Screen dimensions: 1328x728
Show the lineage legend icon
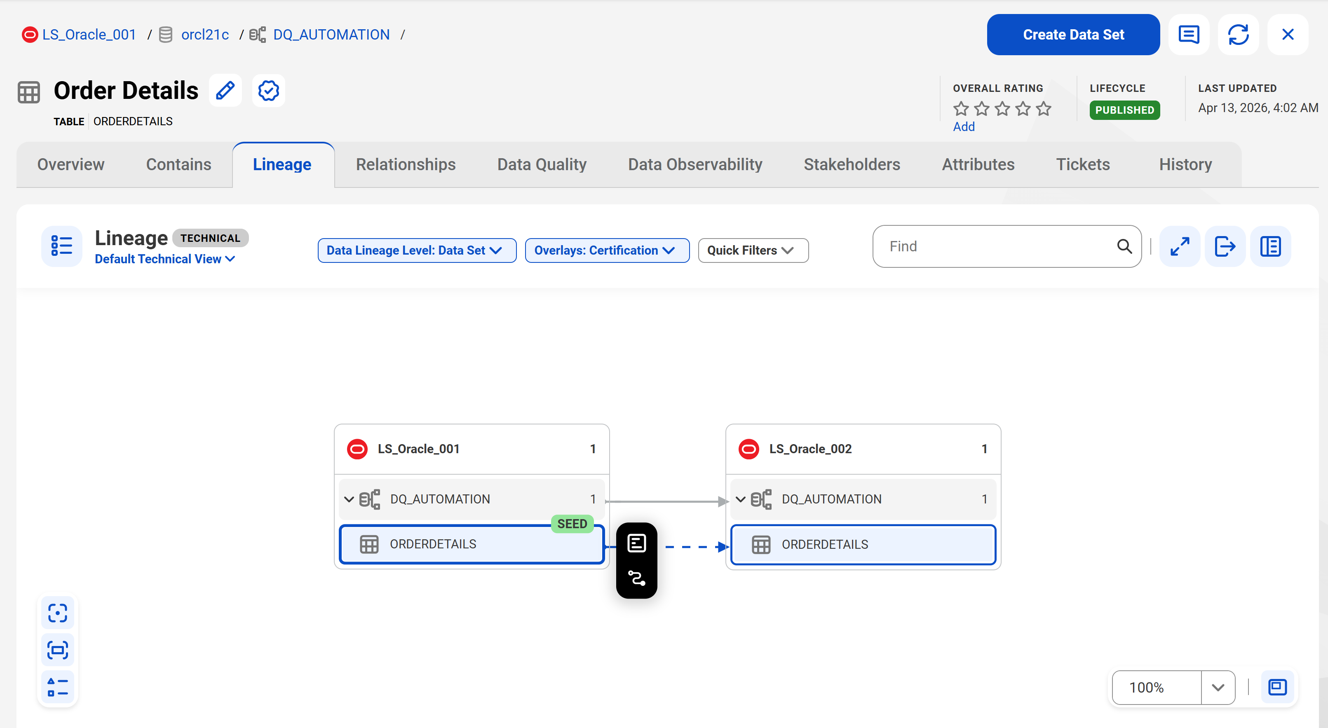(x=58, y=687)
